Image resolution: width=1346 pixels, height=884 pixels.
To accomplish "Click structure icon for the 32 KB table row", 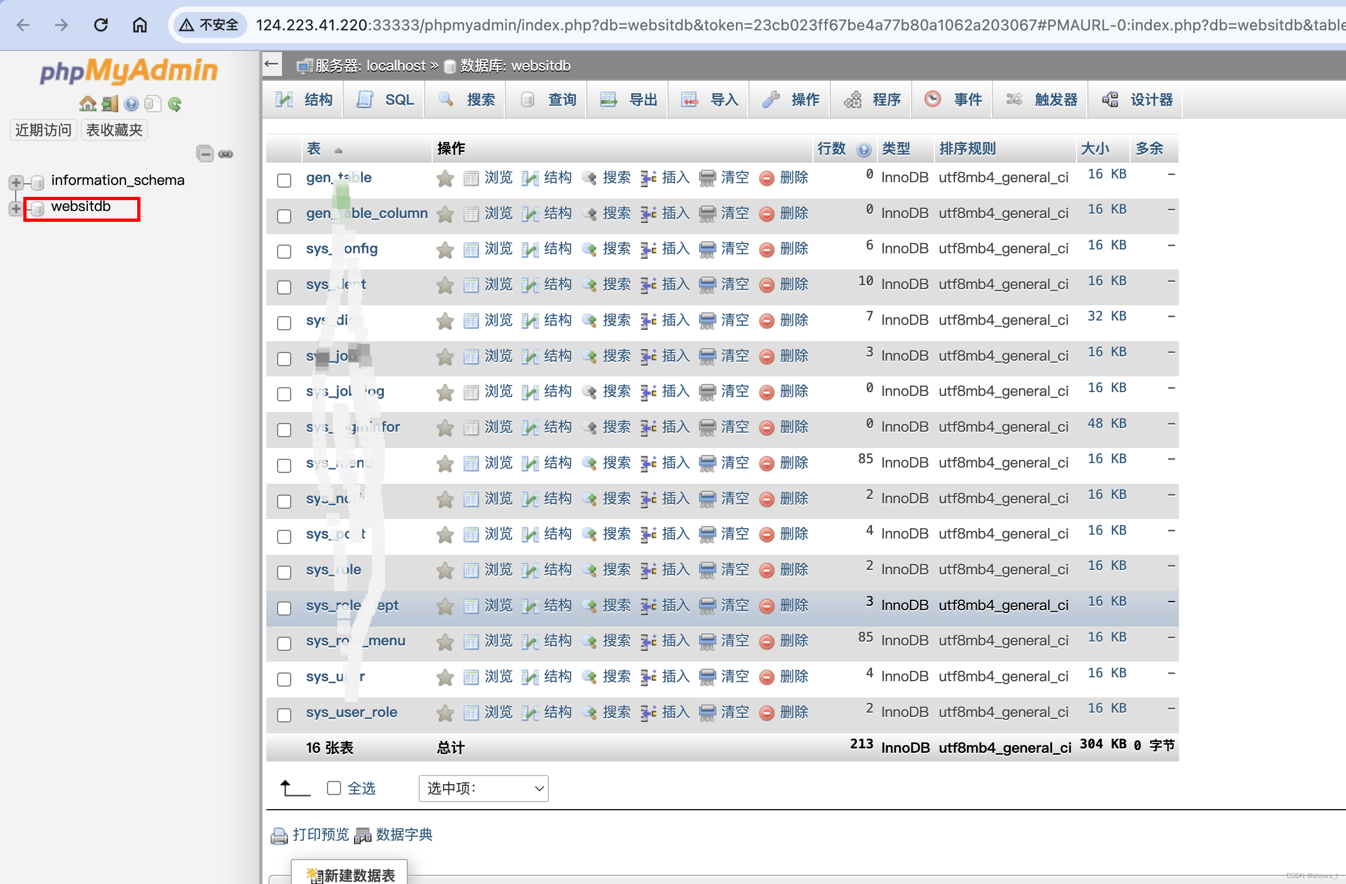I will point(530,321).
